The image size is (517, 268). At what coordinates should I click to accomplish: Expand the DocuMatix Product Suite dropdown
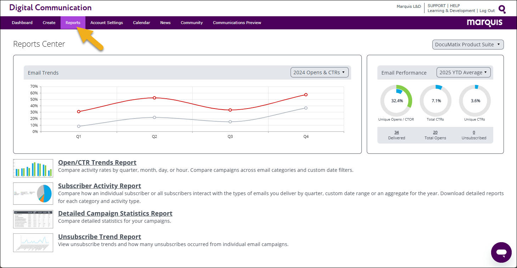coord(468,45)
